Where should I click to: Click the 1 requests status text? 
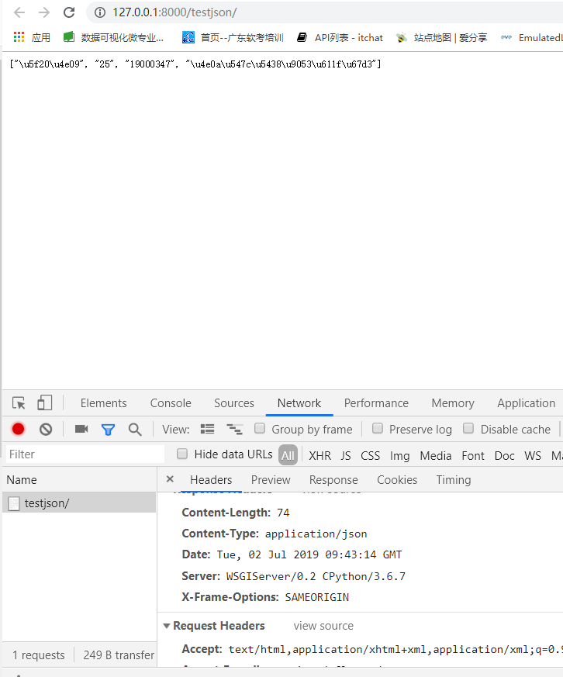(39, 655)
